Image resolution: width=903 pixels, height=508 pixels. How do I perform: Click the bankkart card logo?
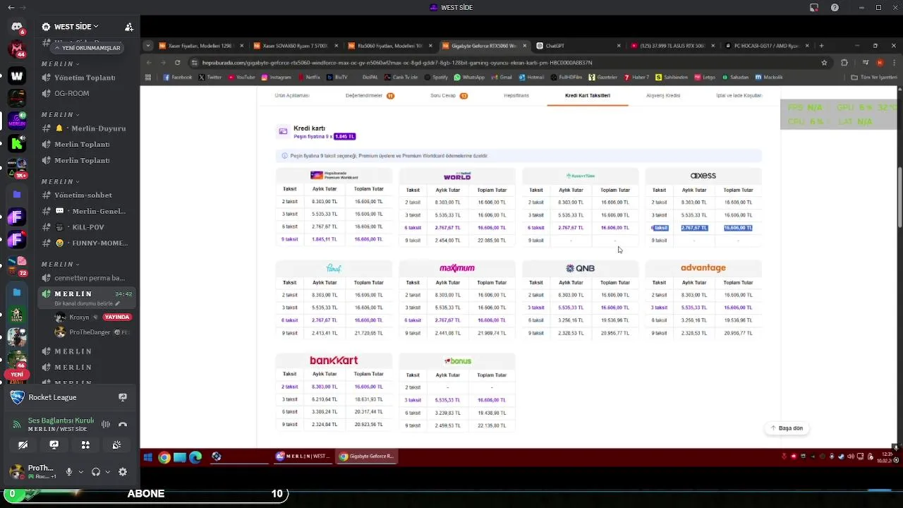(x=334, y=361)
